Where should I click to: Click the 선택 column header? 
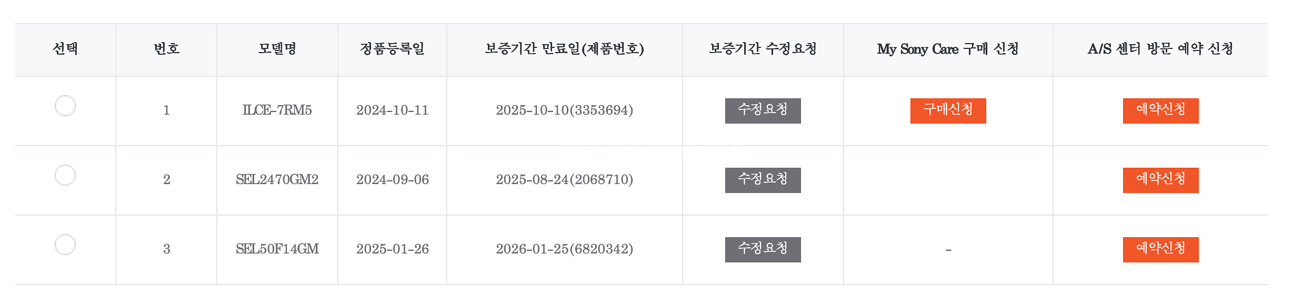pos(65,49)
